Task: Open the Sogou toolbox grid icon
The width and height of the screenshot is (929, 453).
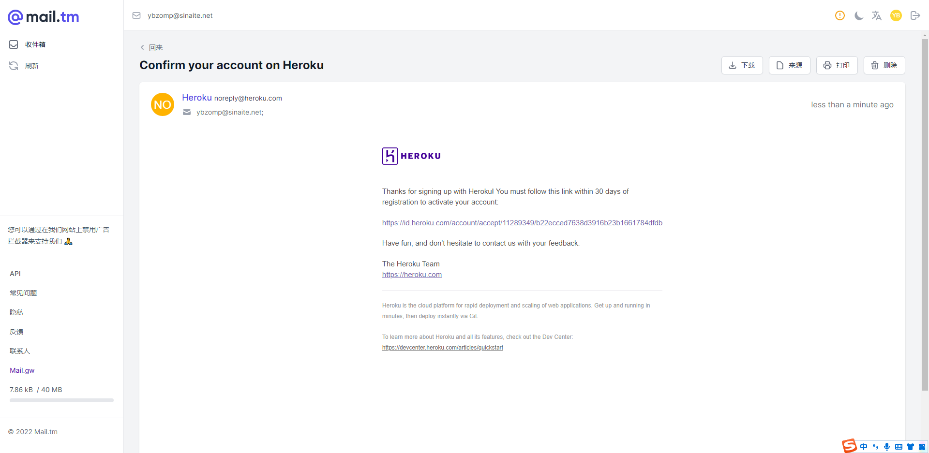Action: [x=922, y=447]
